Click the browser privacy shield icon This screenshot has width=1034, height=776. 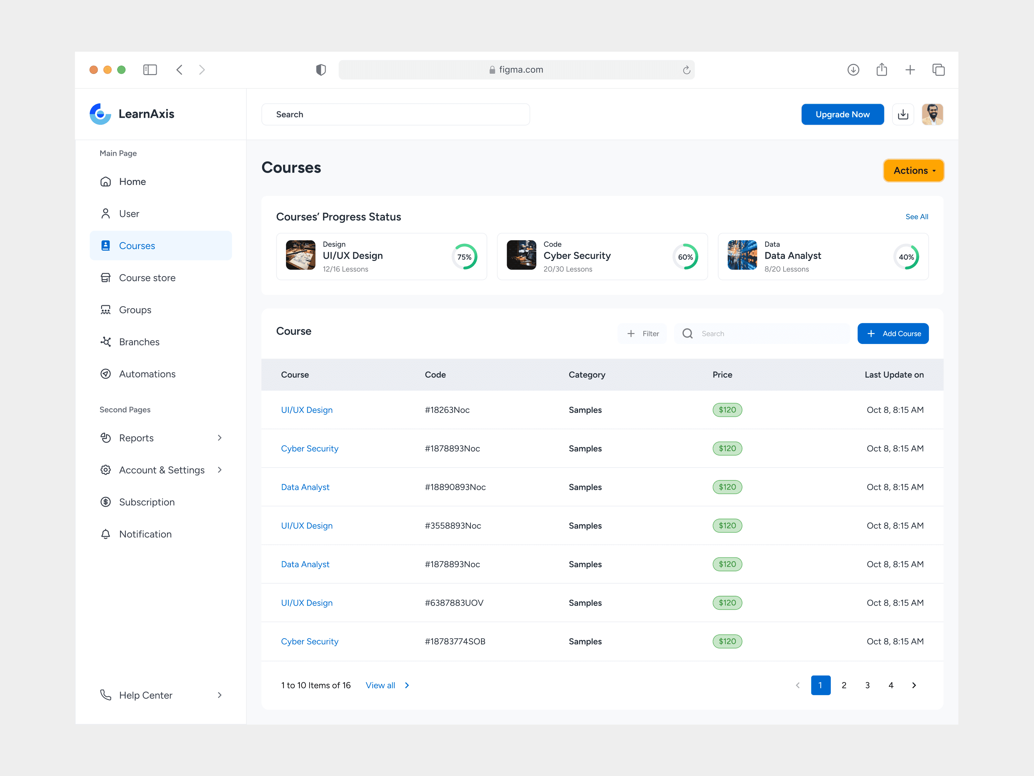point(321,70)
